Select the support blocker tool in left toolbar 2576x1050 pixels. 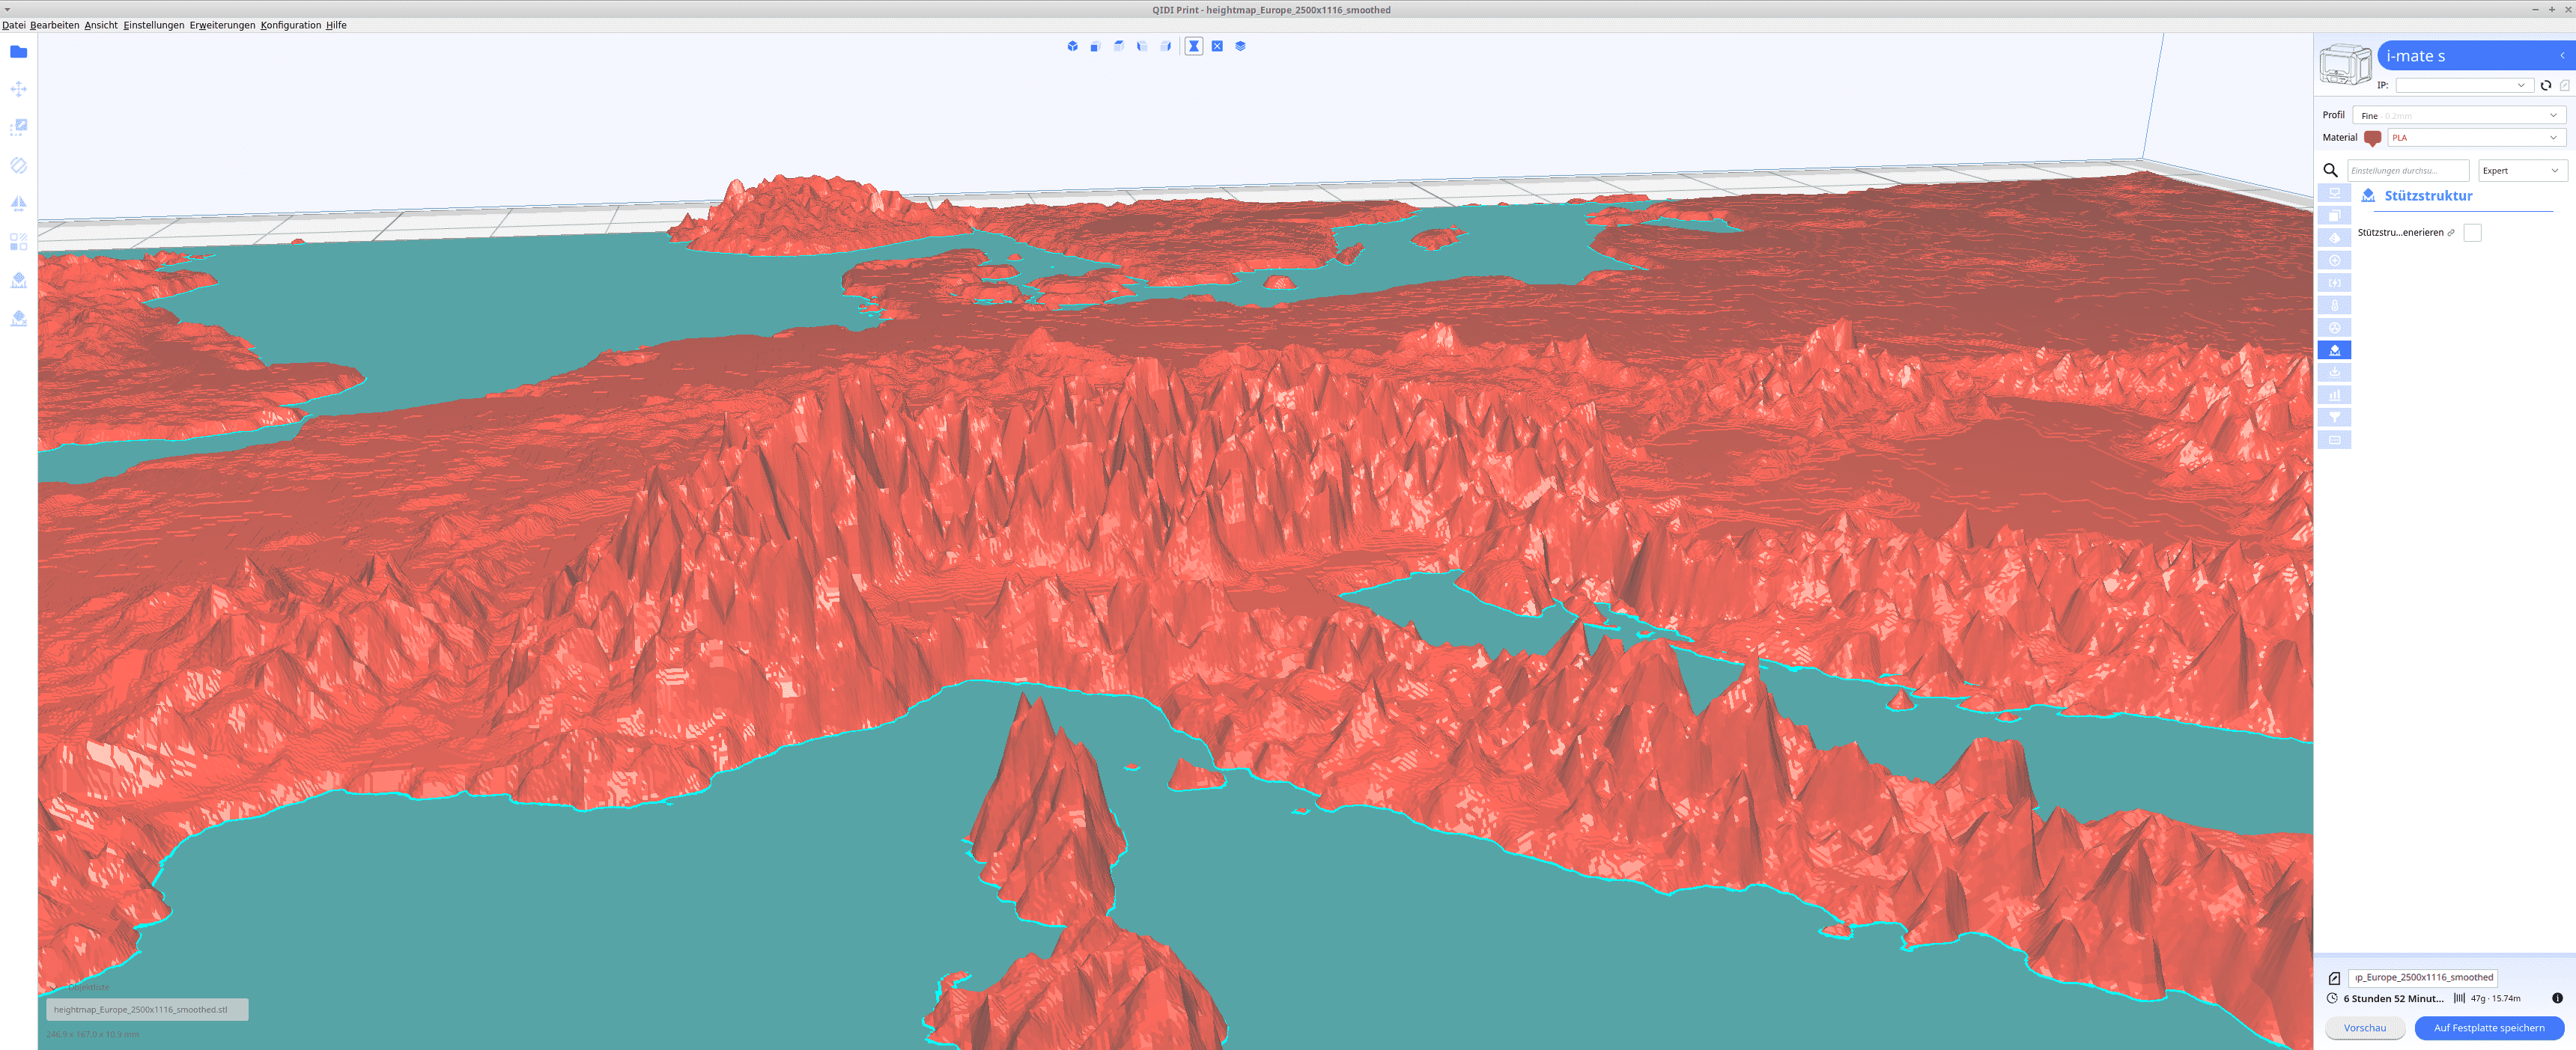coord(18,281)
